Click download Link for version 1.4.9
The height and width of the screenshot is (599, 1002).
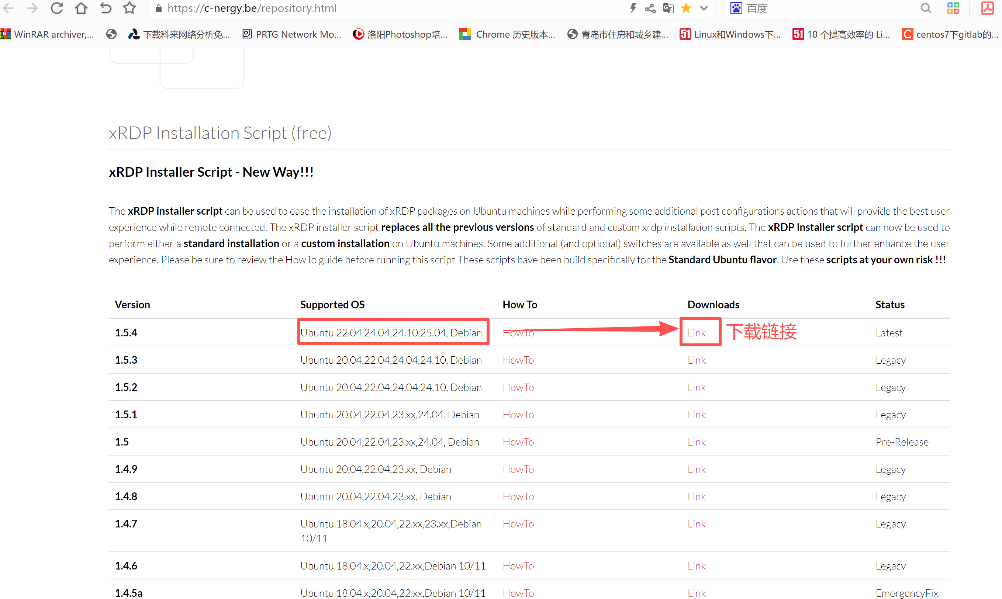click(697, 469)
